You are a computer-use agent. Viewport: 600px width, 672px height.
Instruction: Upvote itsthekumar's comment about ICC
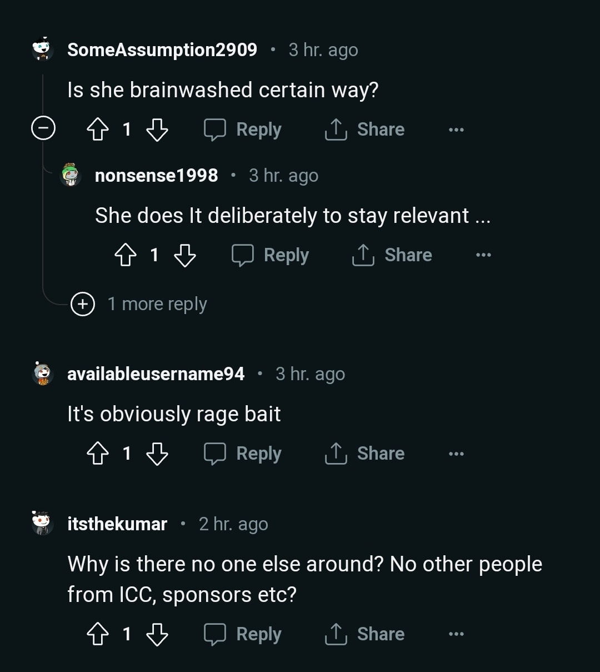(98, 635)
